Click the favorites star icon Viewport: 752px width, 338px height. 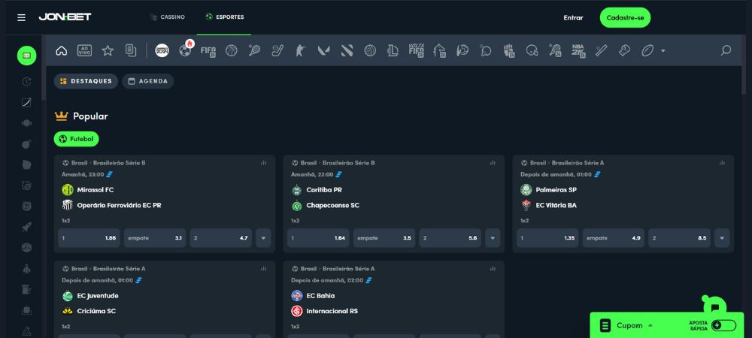coord(108,50)
